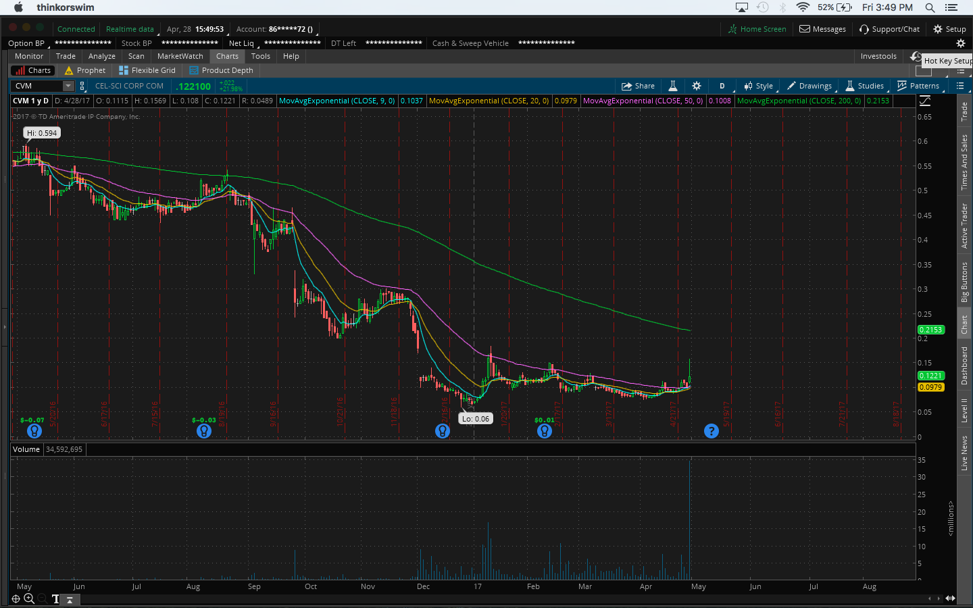Open the Prophet view
This screenshot has height=608, width=973.
coord(85,70)
